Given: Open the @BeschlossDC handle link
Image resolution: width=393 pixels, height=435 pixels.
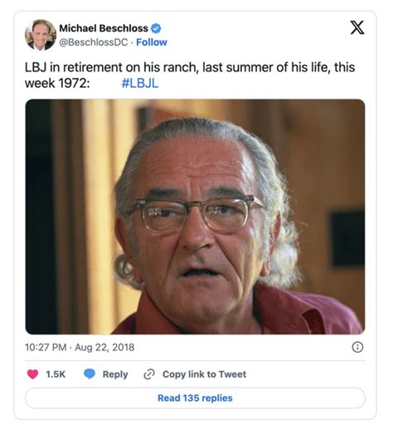Looking at the screenshot, I should 94,42.
